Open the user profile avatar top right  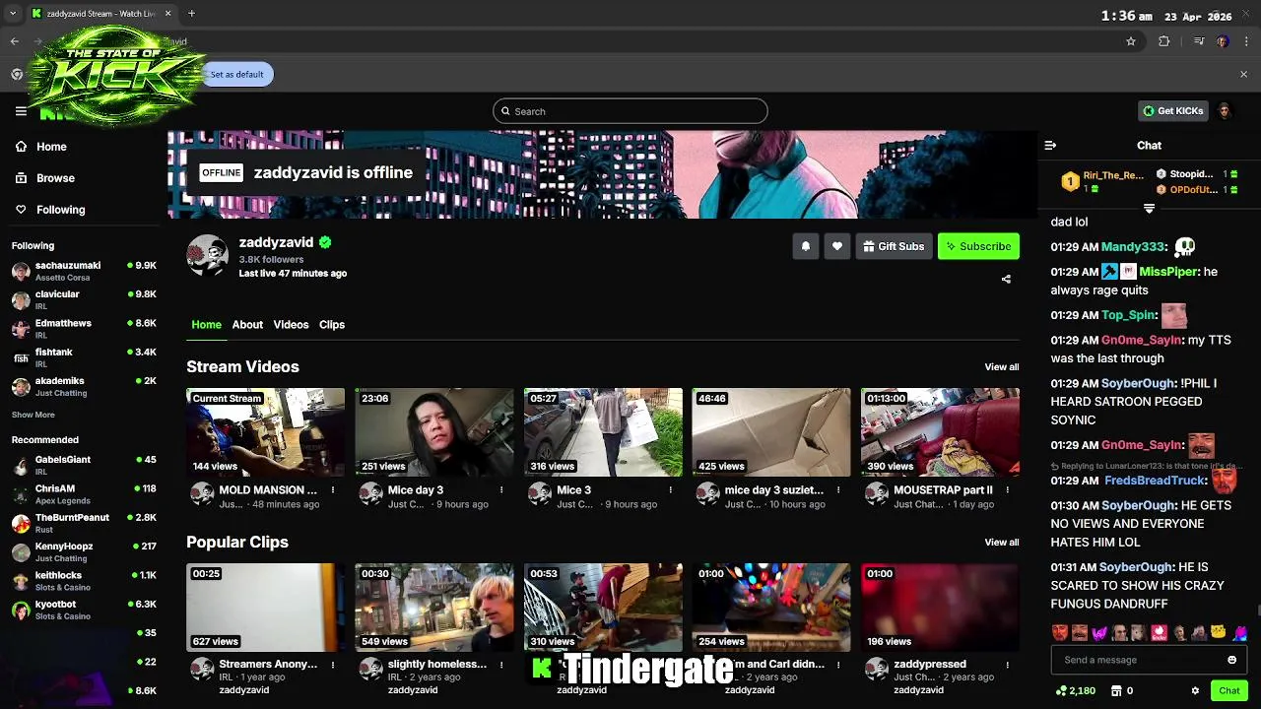click(x=1225, y=111)
